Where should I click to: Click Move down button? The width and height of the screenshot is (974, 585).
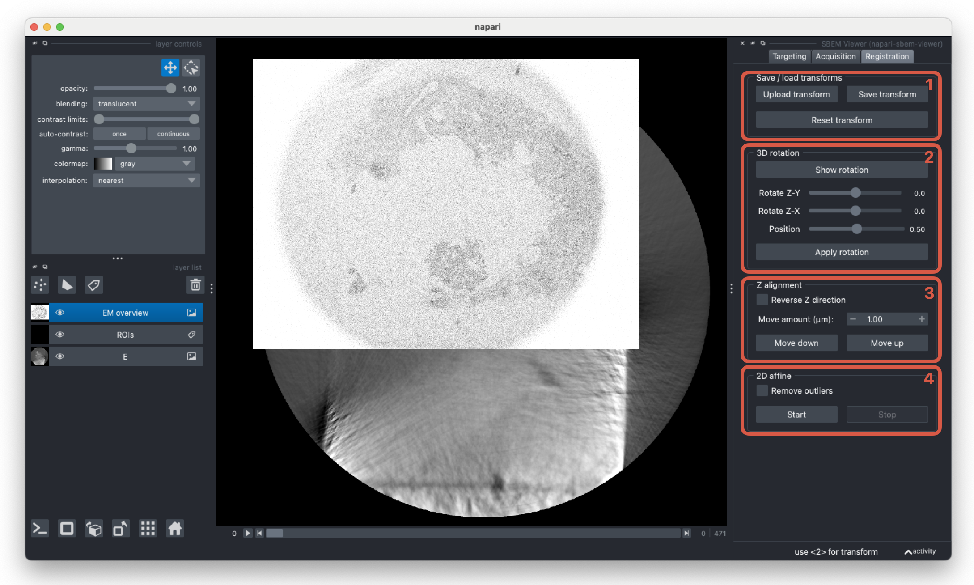click(796, 343)
